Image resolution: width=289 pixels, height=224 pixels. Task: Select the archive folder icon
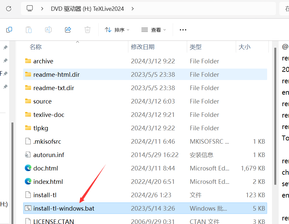coord(28,61)
